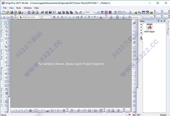Select the Zoom Out tool
Screen dimensions: 170x116
pyautogui.click(x=6, y=31)
